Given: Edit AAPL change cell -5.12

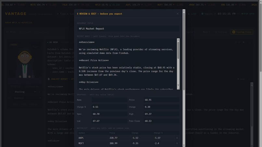Looking at the screenshot, I should point(141,138).
